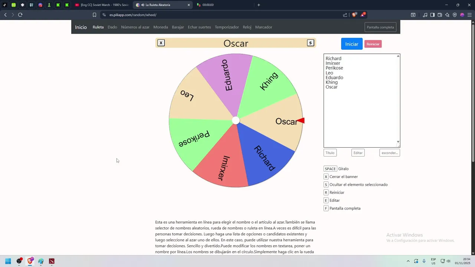Open the tab search icon
475x267 pixels.
[x=413, y=15]
